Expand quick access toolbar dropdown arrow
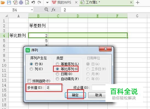Viewport: 150px width, 109px height. point(47,2)
